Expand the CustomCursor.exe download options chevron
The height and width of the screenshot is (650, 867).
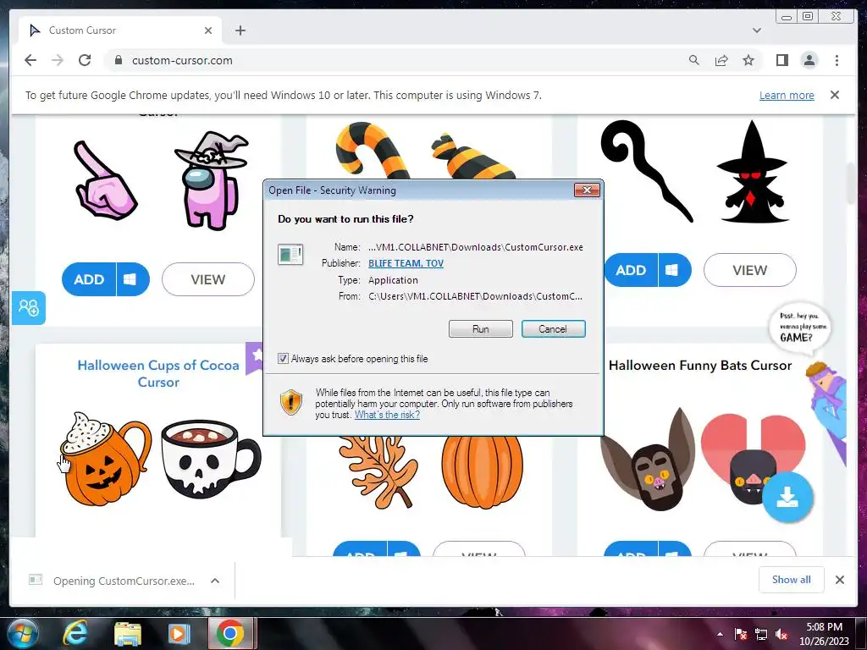(x=215, y=581)
